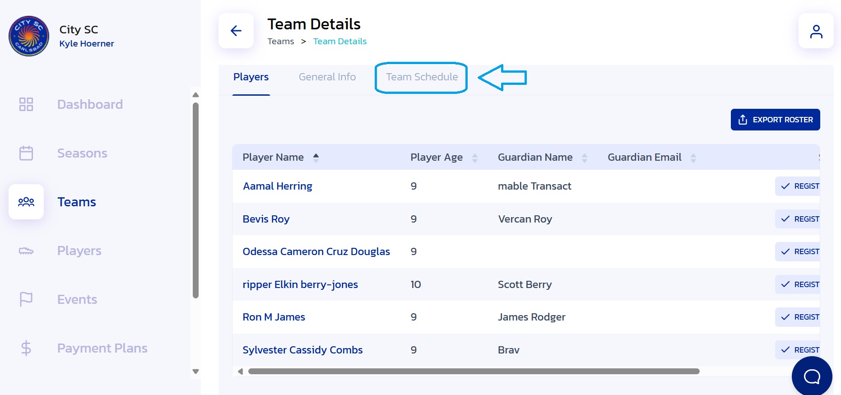Image resolution: width=841 pixels, height=395 pixels.
Task: Click the Team Details page heading
Action: point(314,24)
